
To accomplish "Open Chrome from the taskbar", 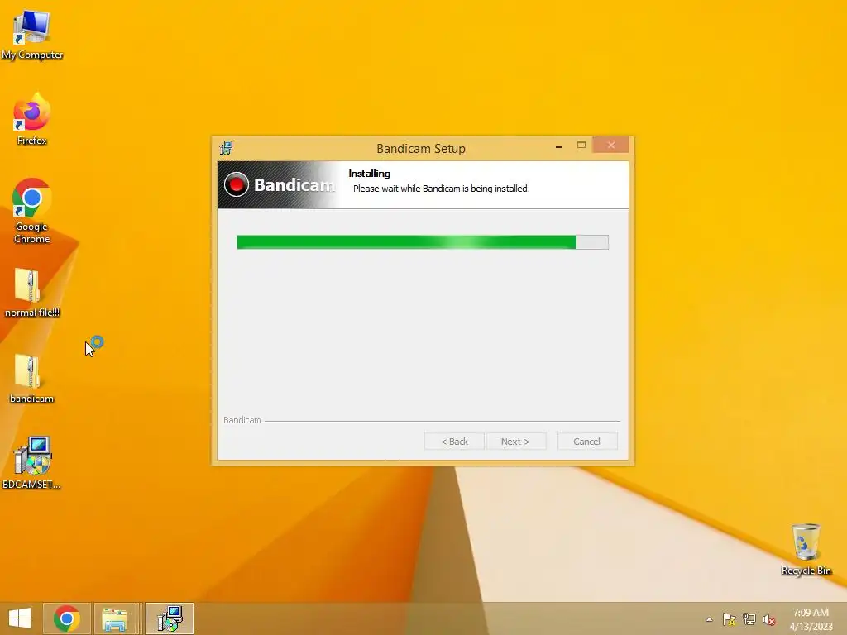I will (66, 618).
